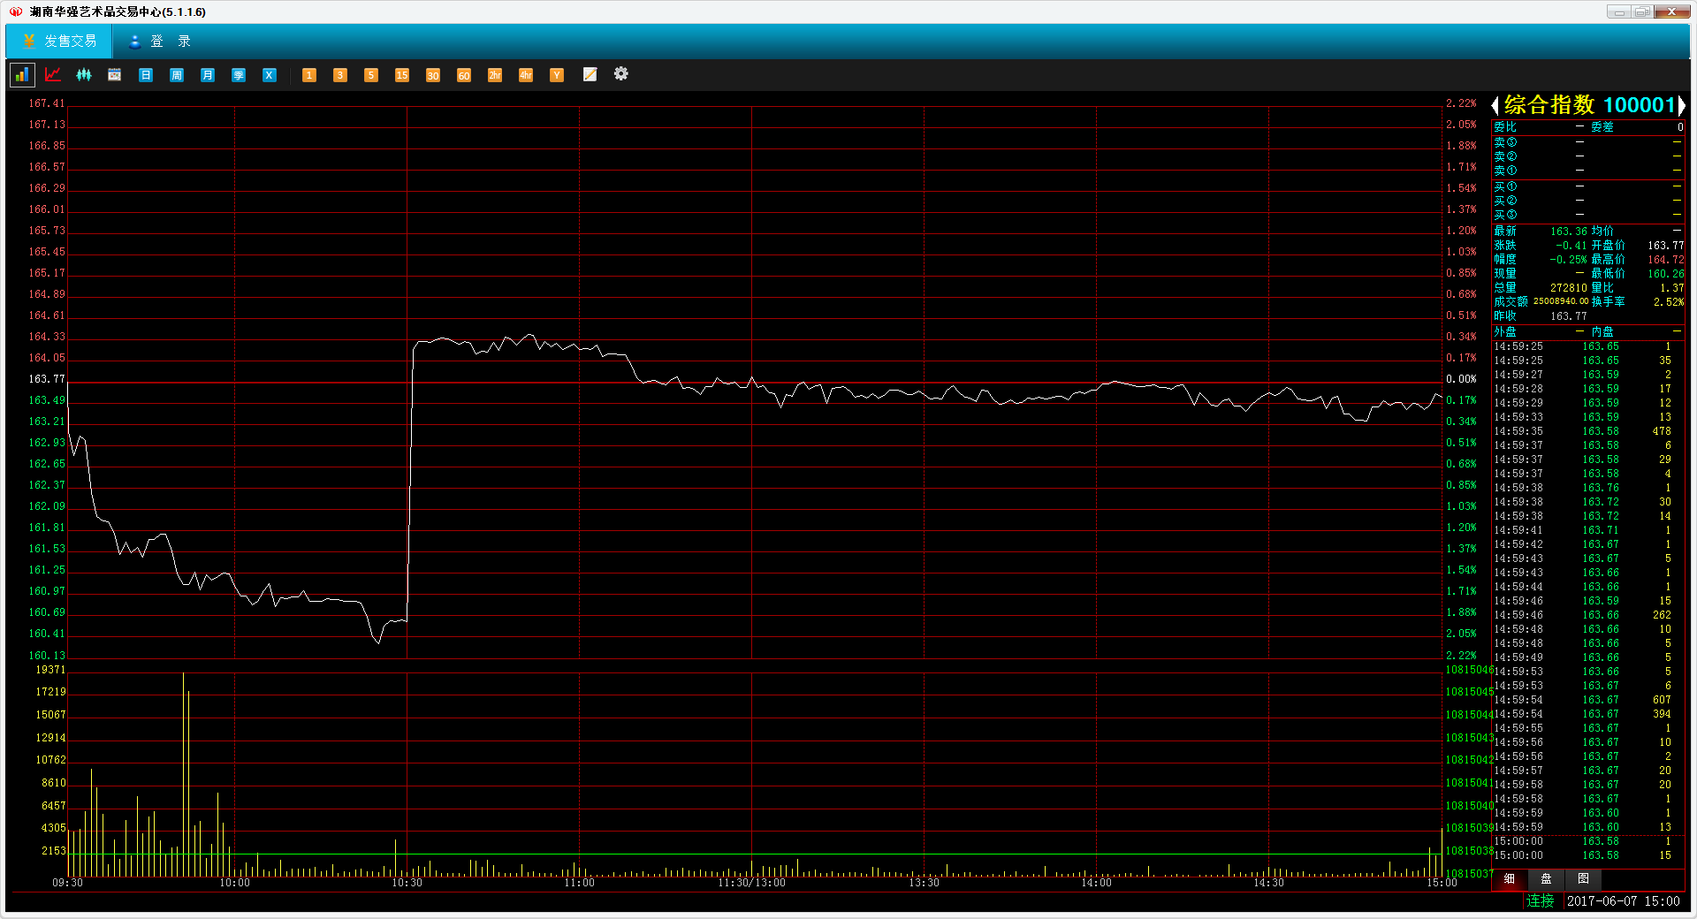1697x919 pixels.
Task: Go to previous index with left arrow
Action: tap(1495, 106)
